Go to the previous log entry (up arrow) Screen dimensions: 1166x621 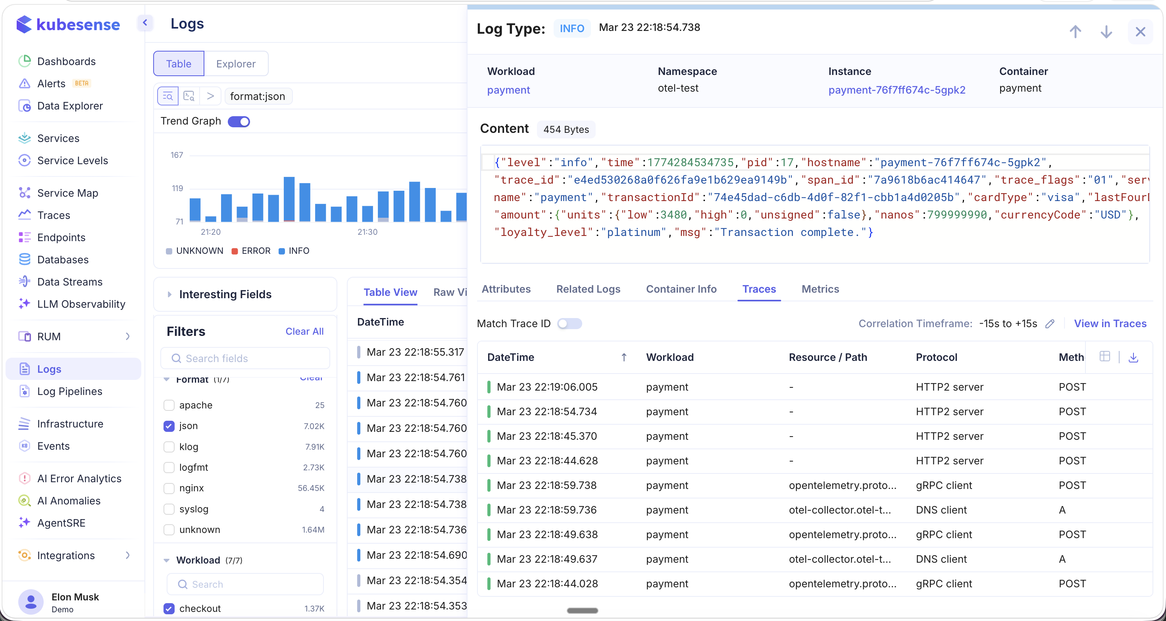(1075, 32)
